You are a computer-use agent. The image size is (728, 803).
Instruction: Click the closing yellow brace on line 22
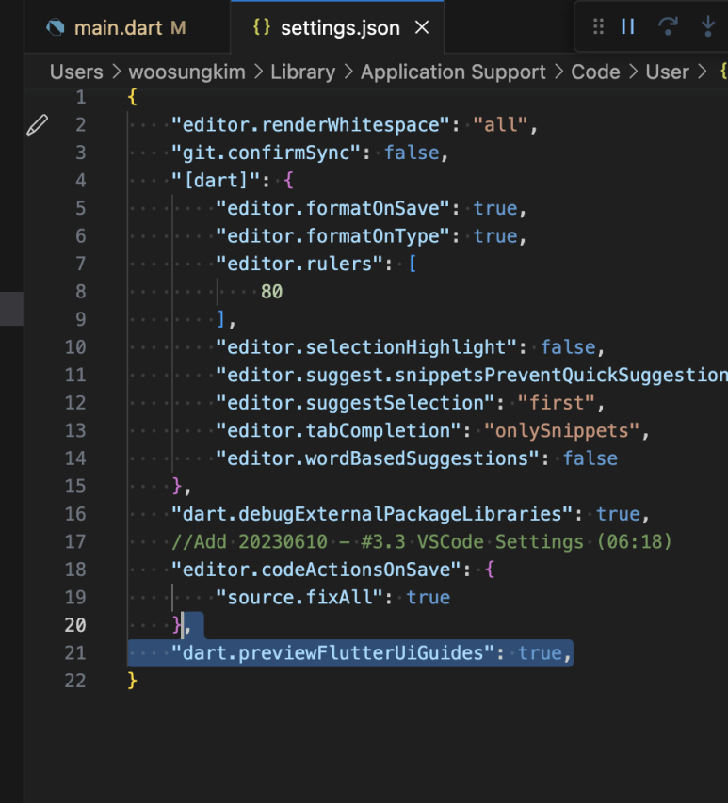coord(132,681)
